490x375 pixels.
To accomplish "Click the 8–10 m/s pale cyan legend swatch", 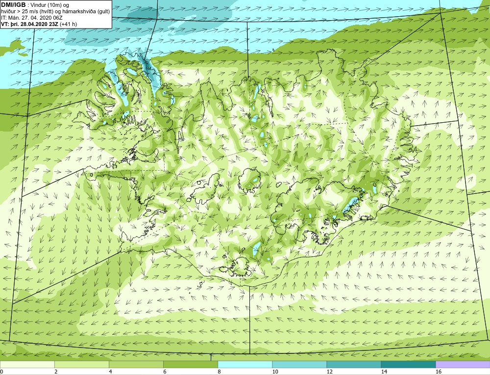I will pos(245,364).
